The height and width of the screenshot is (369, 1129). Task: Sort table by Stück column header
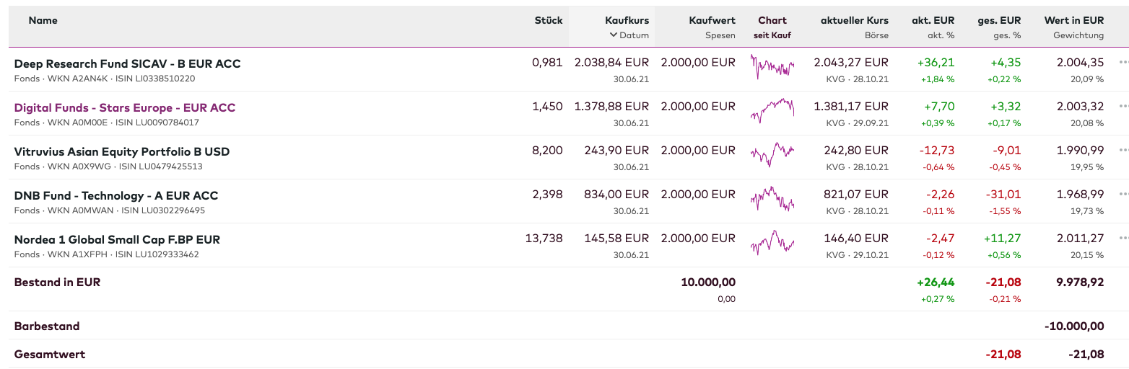549,20
